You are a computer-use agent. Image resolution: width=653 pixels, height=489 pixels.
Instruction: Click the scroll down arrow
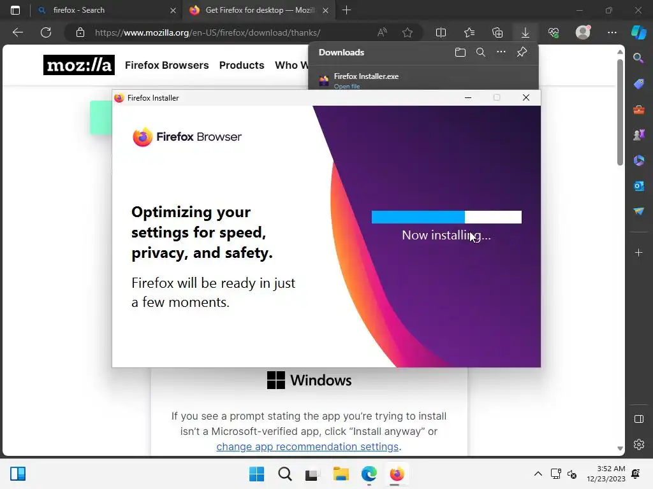coord(620,448)
